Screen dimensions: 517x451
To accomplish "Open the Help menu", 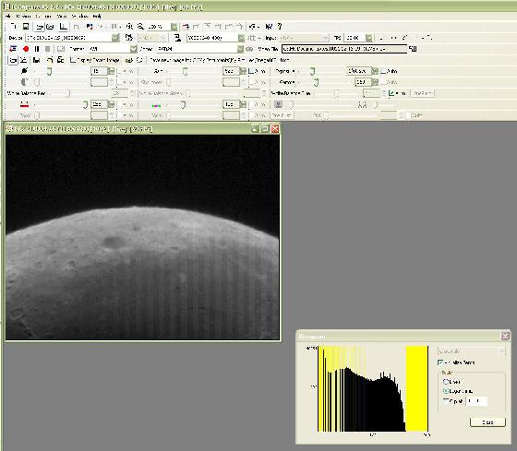I will click(97, 17).
